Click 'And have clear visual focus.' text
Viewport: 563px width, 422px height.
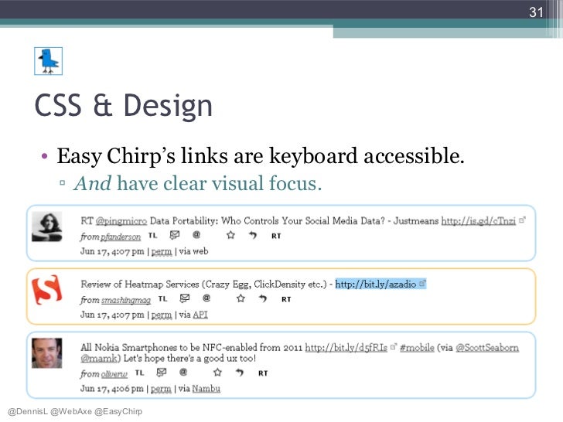(197, 183)
